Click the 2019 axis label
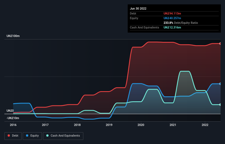 (109, 125)
